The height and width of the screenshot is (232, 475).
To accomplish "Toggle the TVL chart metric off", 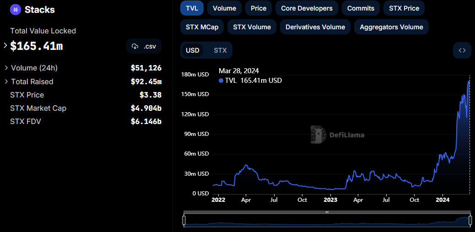I will coord(192,8).
